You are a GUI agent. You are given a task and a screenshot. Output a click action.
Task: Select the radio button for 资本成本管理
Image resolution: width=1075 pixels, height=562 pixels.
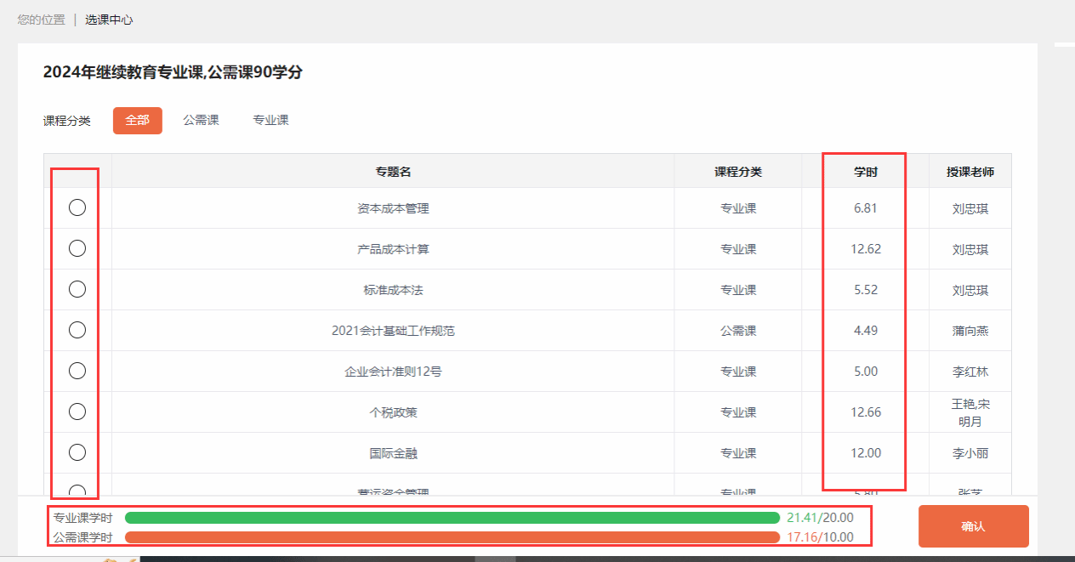pyautogui.click(x=77, y=207)
